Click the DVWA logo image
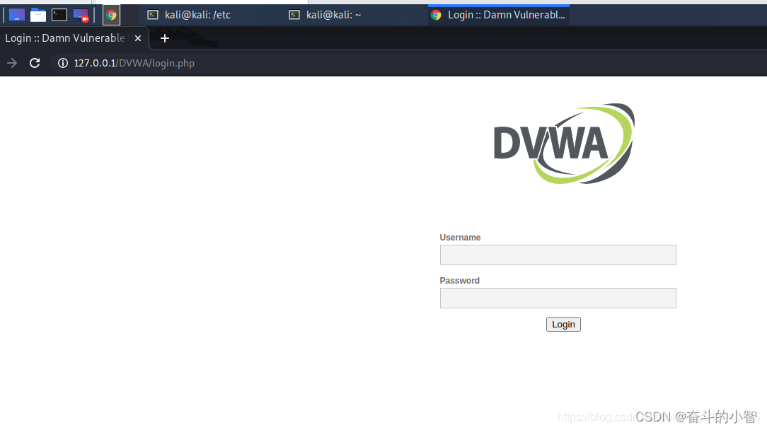Screen dimensions: 767x430 coord(564,144)
